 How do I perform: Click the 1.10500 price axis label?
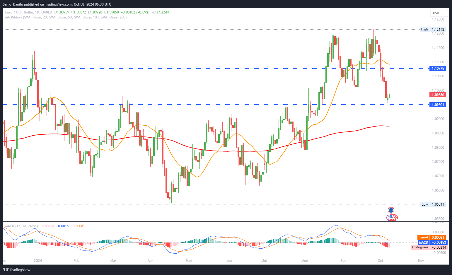coord(438,76)
